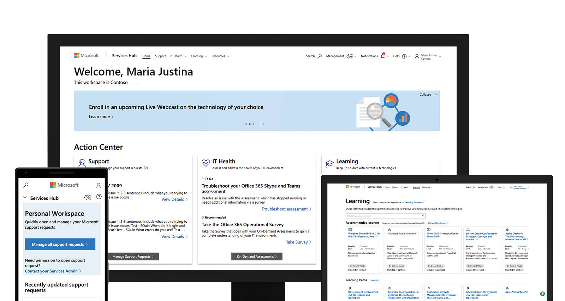Viewport: 565px width, 301px height.
Task: Click icon on System Center Configuration Manager card
Action: click(x=468, y=229)
